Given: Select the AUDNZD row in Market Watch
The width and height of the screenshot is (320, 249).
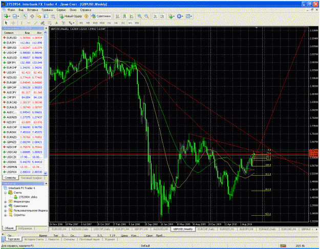Looking at the screenshot, I should [x=23, y=117].
